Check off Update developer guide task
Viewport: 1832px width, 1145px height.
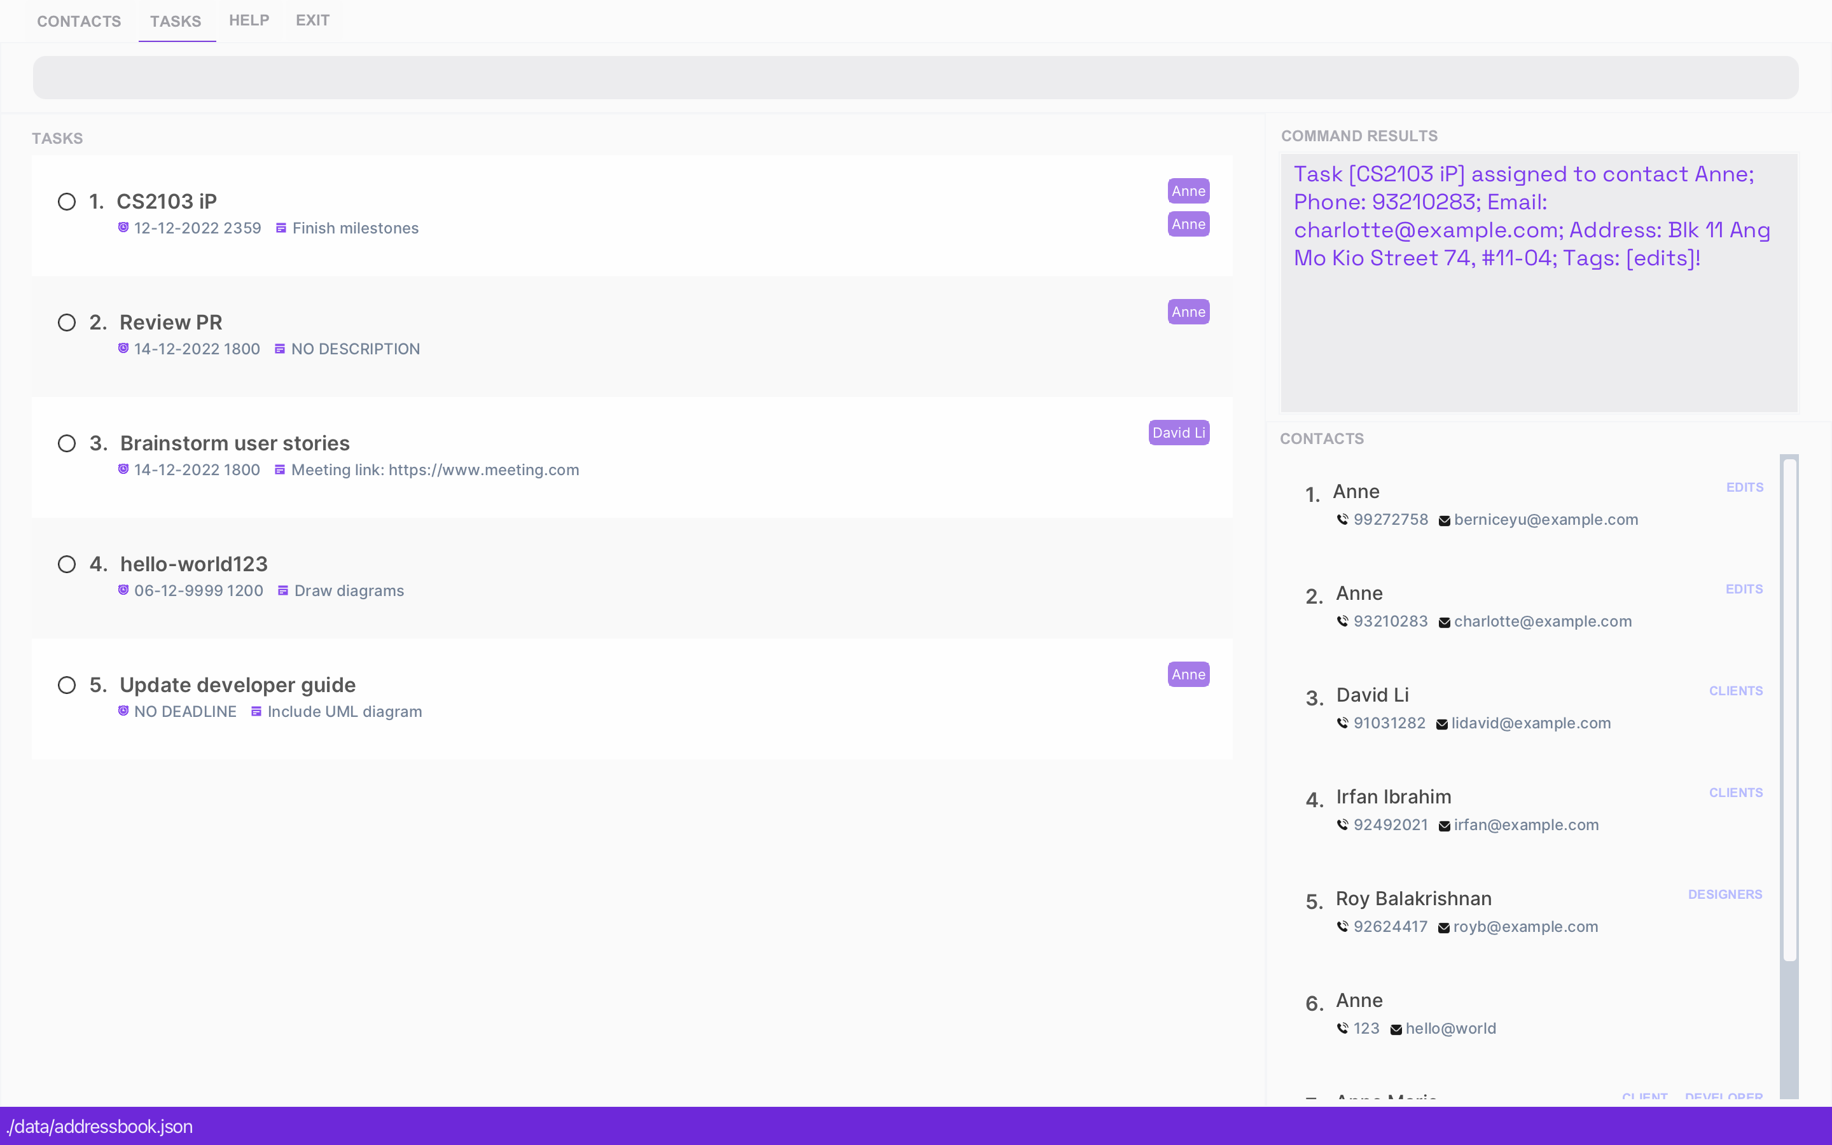click(x=67, y=685)
